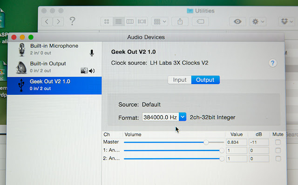Click the Clock source LH Labs 3X Clocks V2
Viewport: 298px width, 185px height.
[x=179, y=63]
